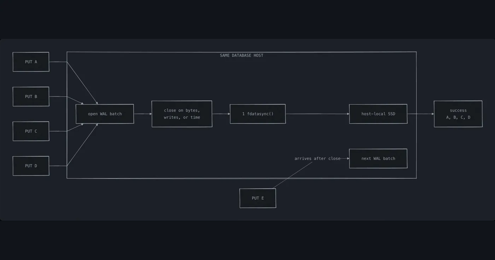
Task: Select the success A, B, C, D box
Action: tap(458, 114)
